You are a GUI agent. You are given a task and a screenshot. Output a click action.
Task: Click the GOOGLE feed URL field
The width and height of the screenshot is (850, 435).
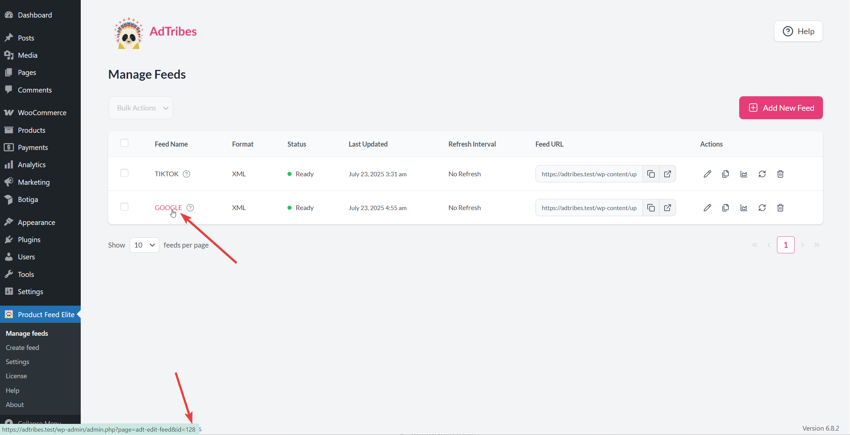(x=589, y=208)
